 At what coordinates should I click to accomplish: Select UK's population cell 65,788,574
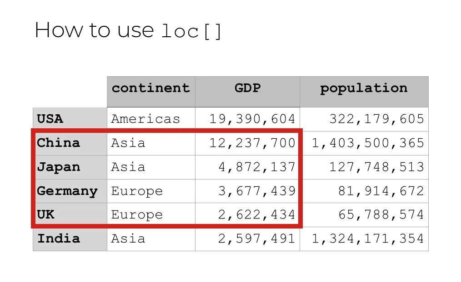(381, 214)
